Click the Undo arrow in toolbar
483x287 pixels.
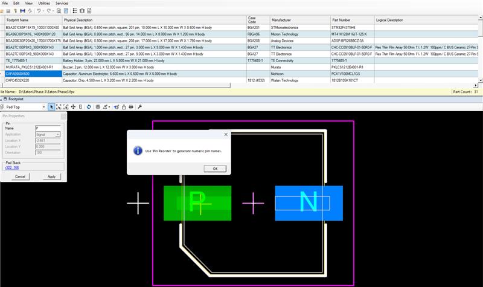(x=40, y=11)
